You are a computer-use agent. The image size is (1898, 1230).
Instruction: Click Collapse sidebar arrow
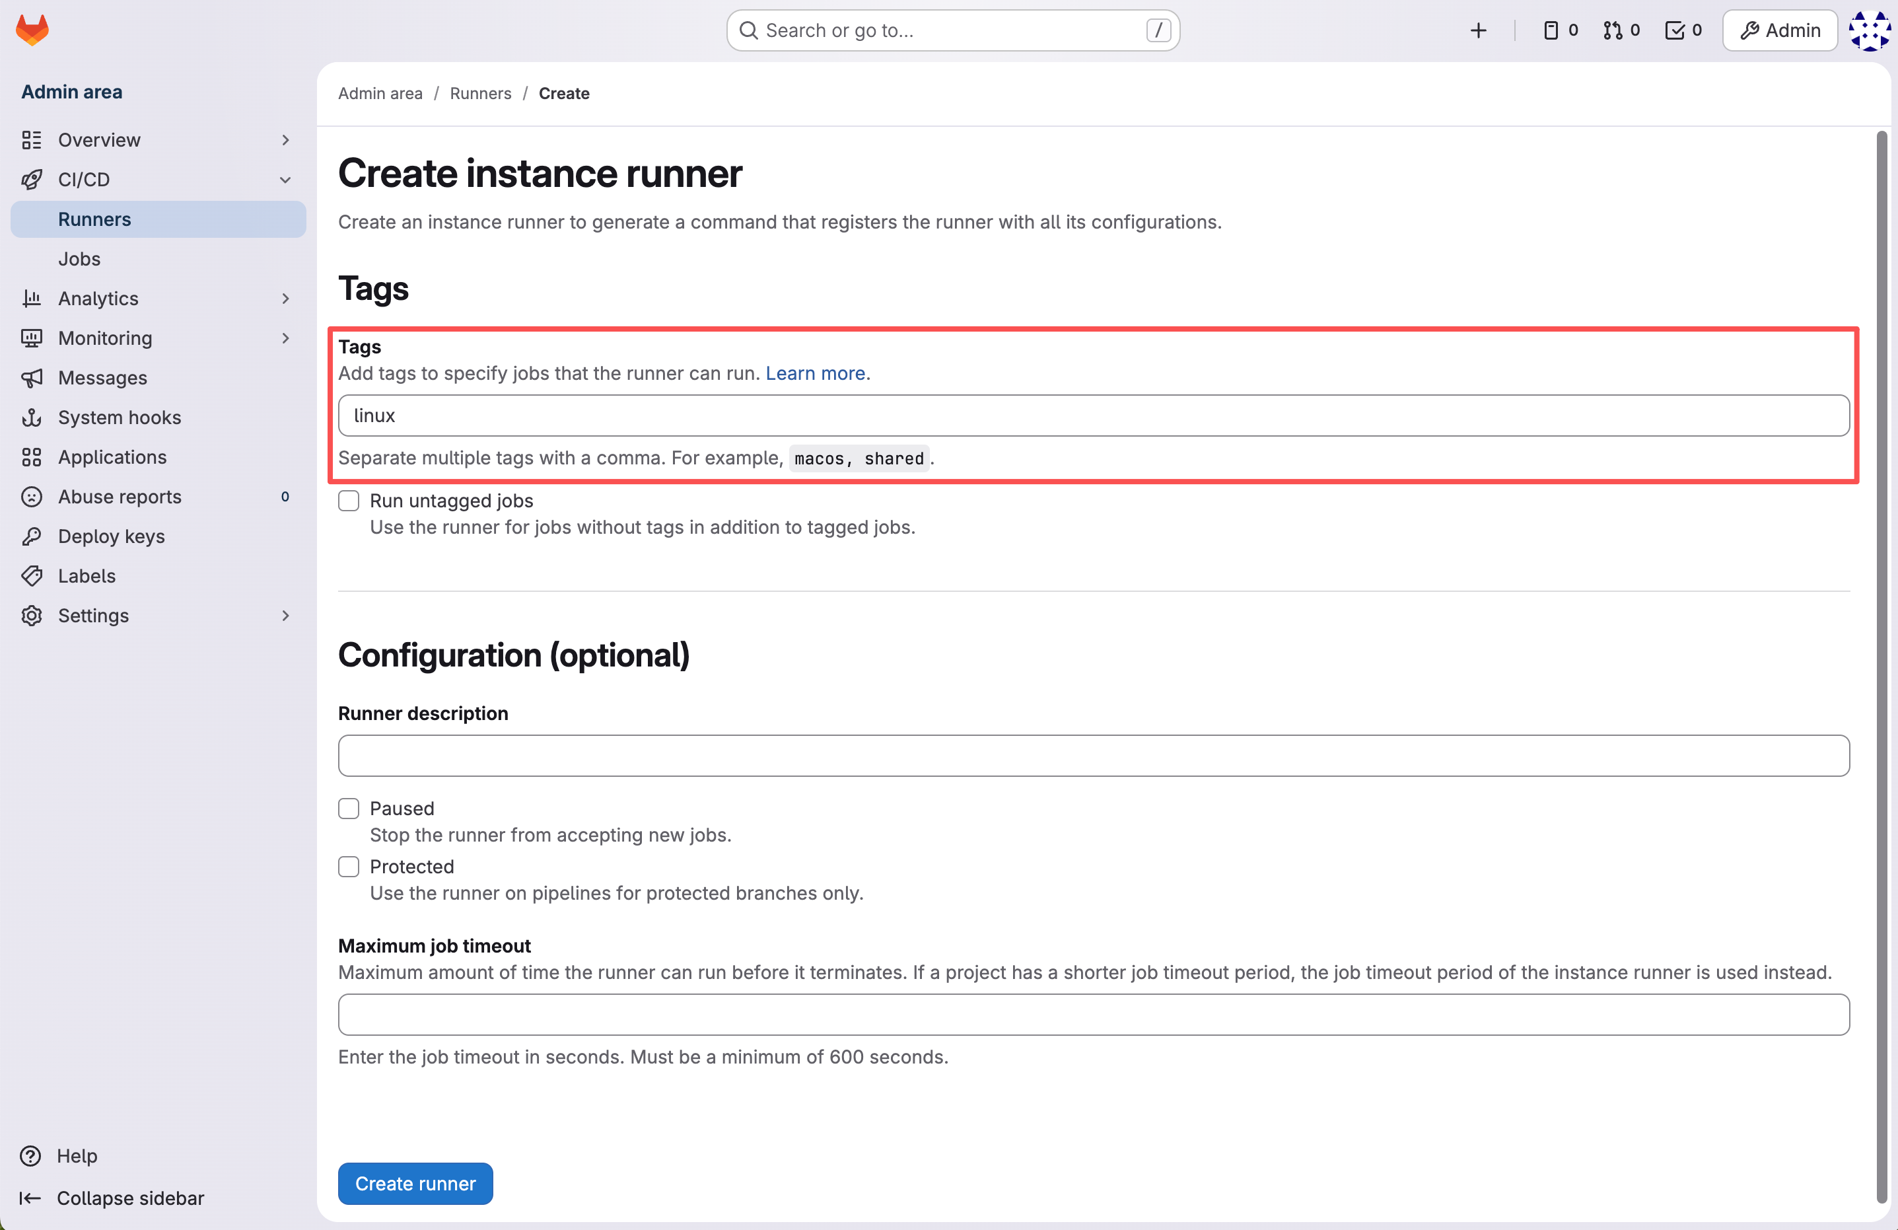pos(30,1198)
